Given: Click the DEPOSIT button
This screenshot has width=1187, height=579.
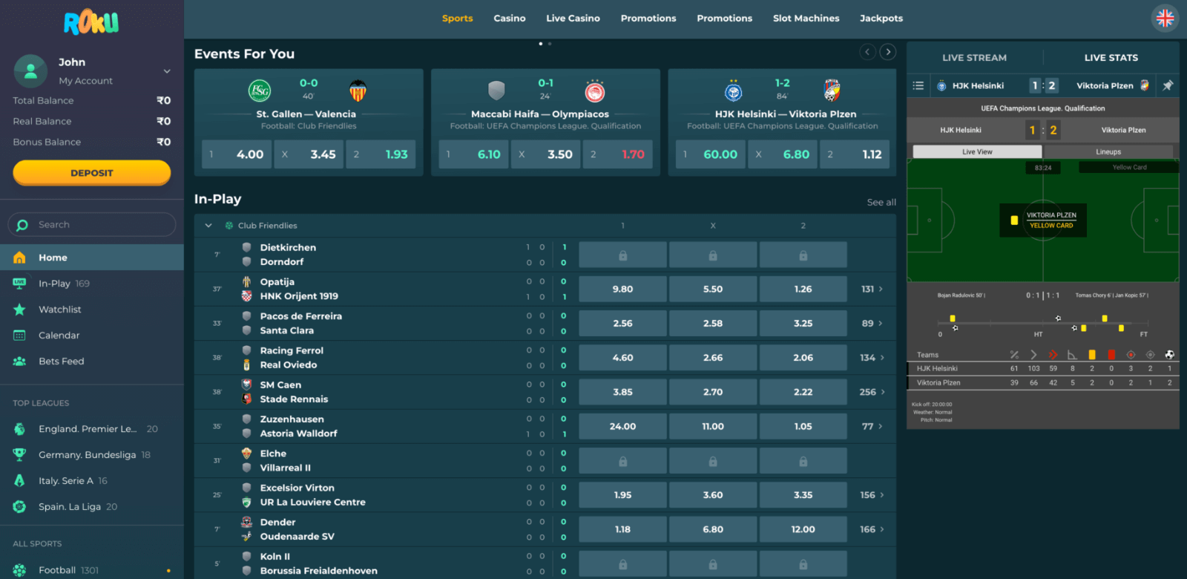Looking at the screenshot, I should pos(91,173).
